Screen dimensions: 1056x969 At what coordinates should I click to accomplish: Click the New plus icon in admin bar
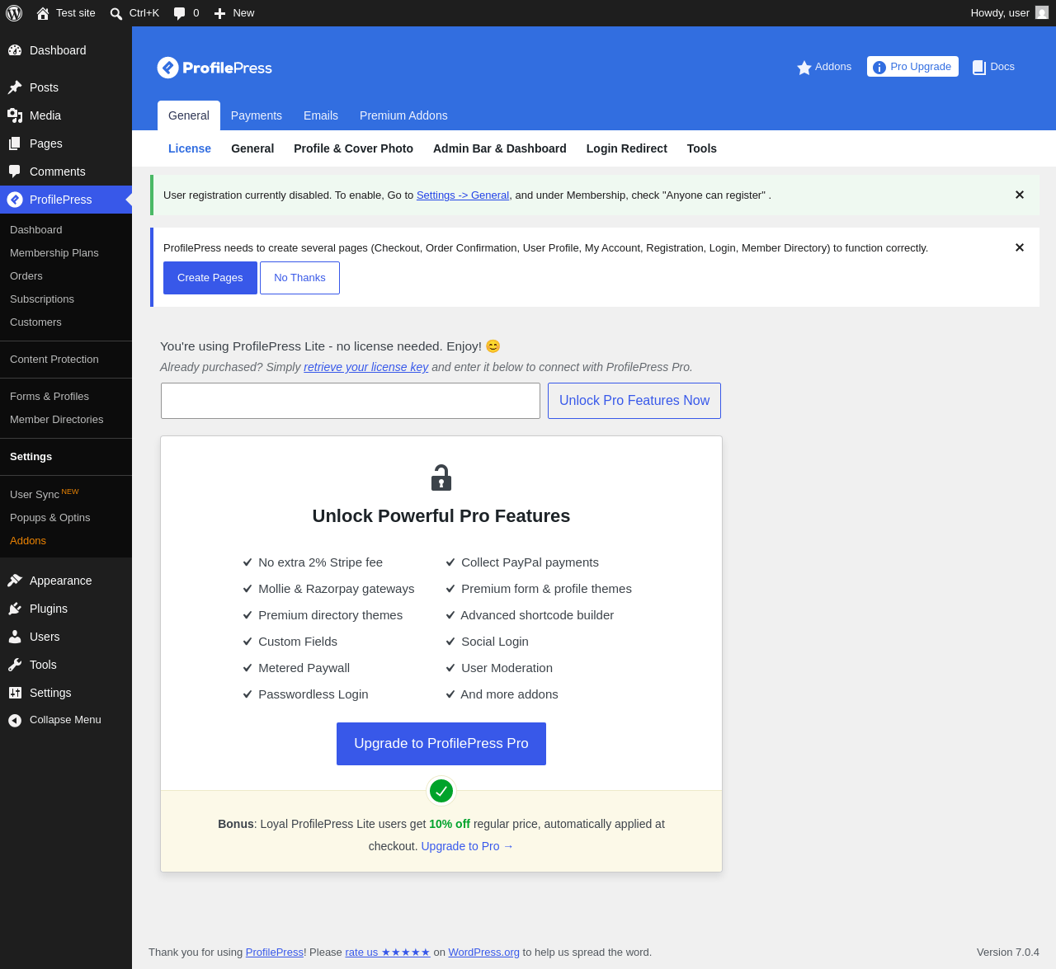pos(219,13)
